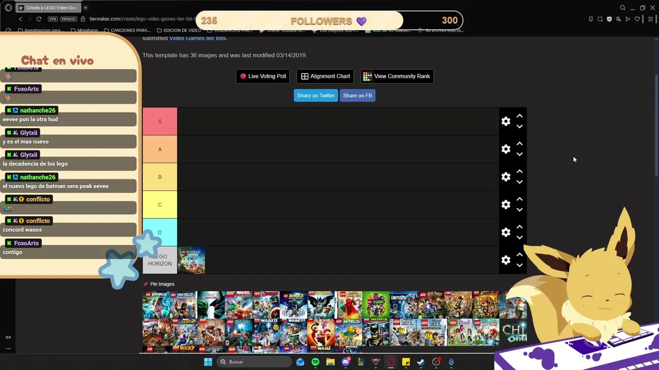Open the Miniaturas bookmark folder
659x370 pixels.
tap(84, 30)
